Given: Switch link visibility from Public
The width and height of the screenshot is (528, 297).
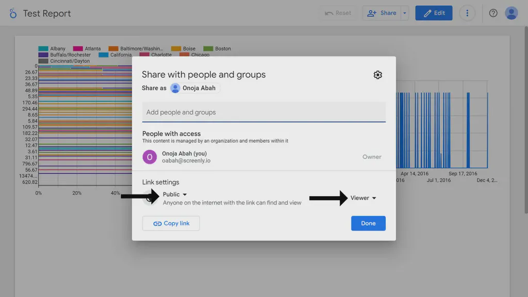Looking at the screenshot, I should coord(174,194).
